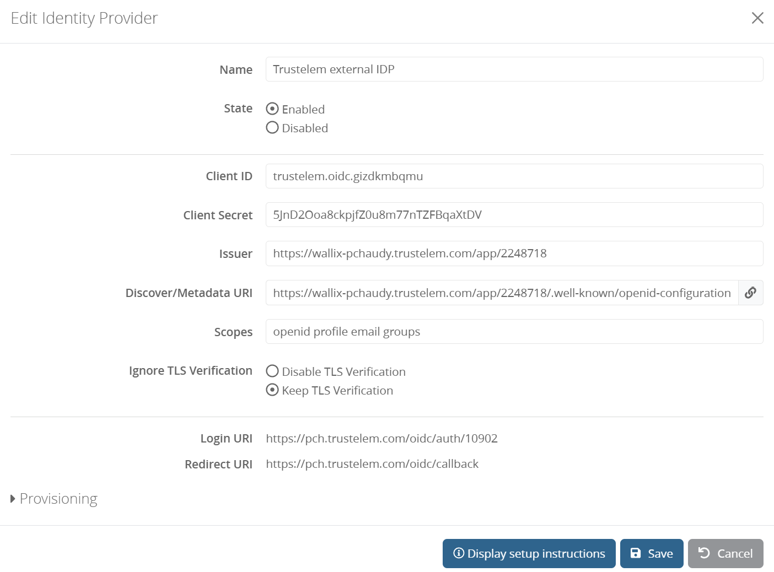Save the identity provider settings
The image size is (774, 572).
652,553
